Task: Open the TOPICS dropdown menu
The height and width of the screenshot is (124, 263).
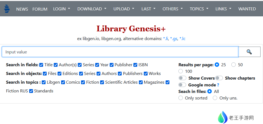Action: (x=199, y=9)
